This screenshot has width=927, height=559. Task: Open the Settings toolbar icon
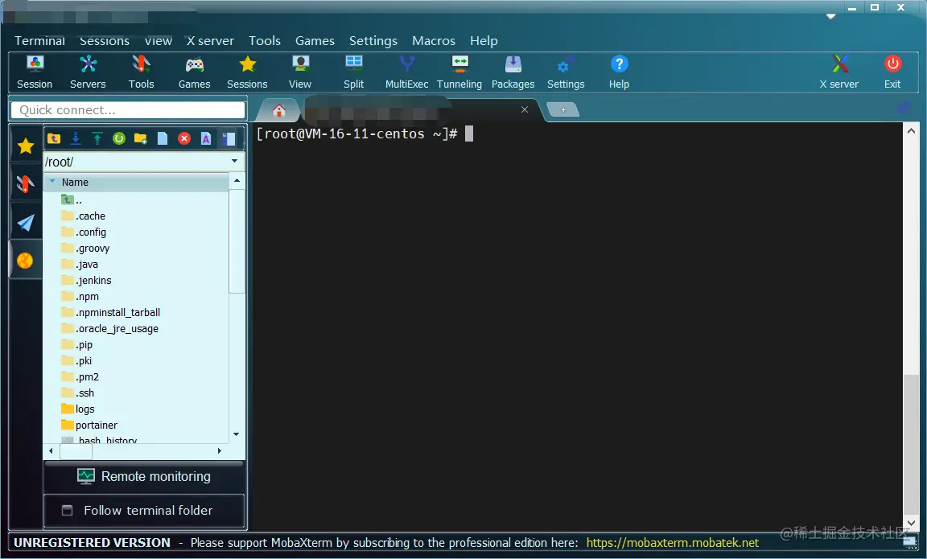pos(566,72)
